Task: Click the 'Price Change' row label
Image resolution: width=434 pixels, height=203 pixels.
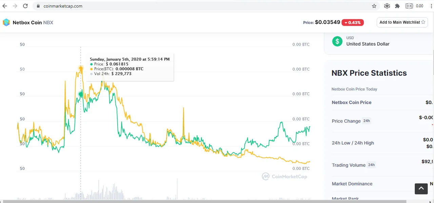Action: click(346, 121)
